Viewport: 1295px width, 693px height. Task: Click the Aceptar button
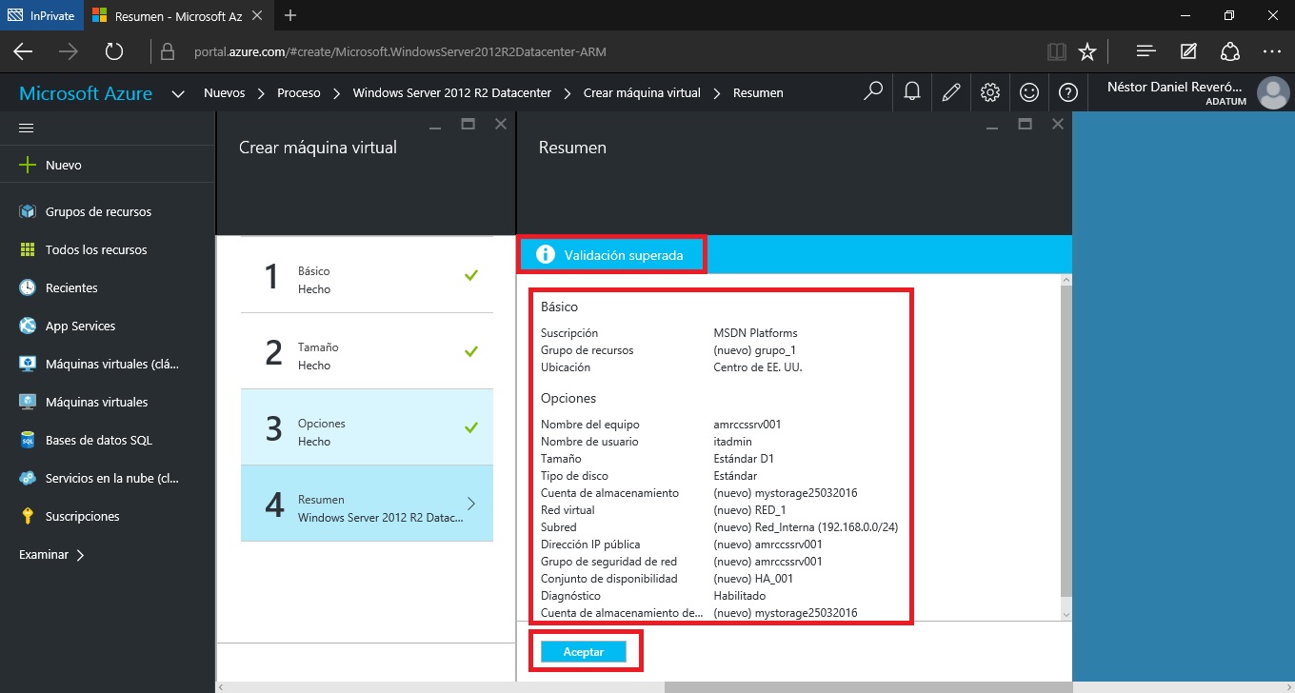[x=584, y=652]
